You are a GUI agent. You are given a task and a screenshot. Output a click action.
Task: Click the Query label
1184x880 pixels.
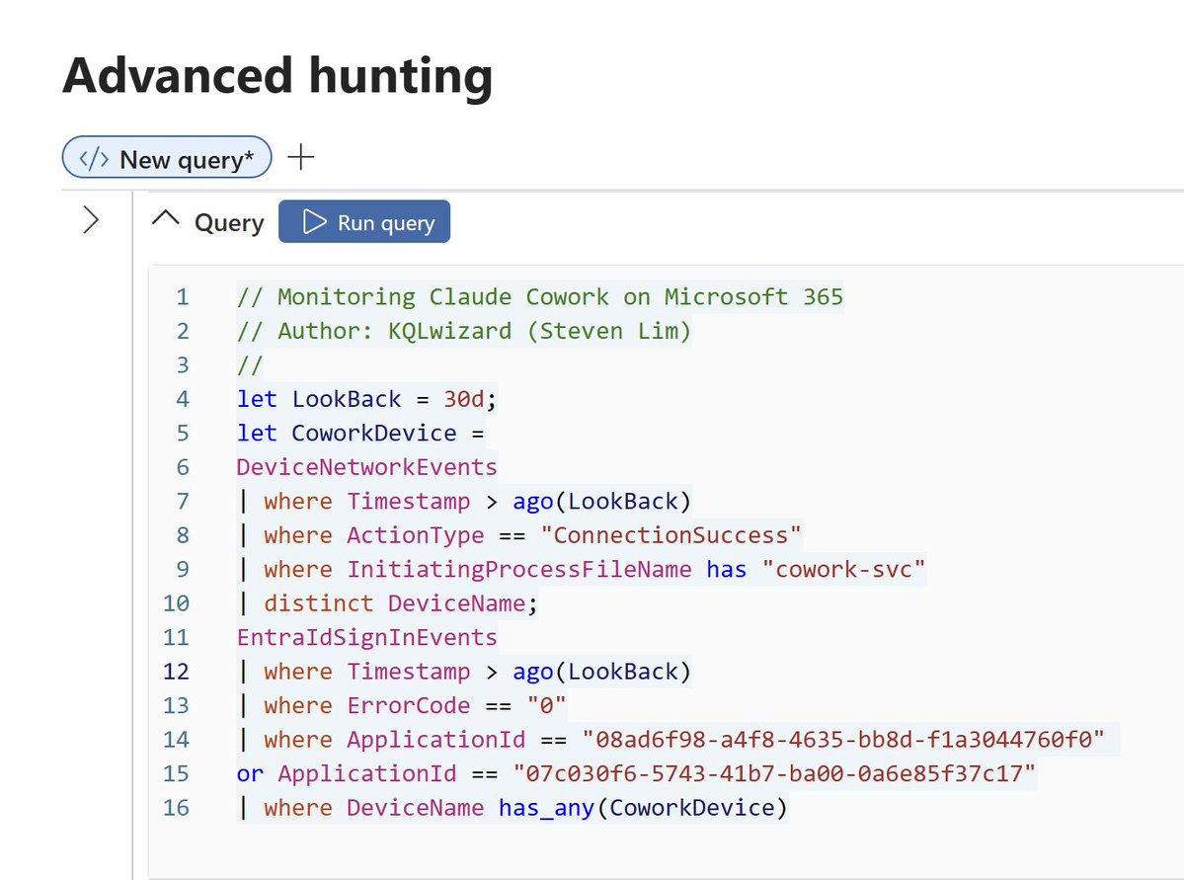[229, 223]
